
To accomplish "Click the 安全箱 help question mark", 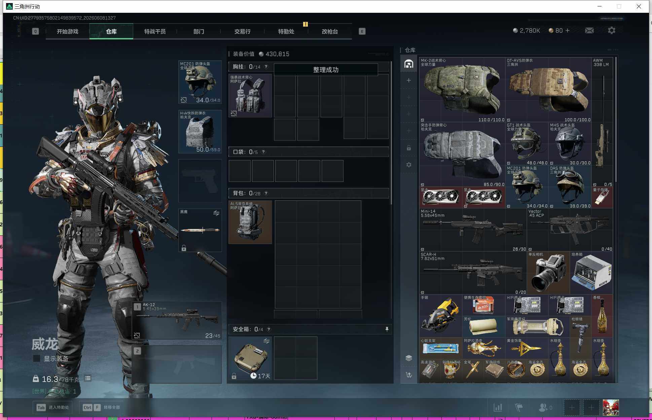I will 269,329.
